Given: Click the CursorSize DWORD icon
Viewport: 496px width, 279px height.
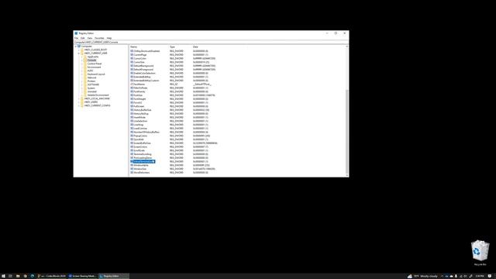Looking at the screenshot, I should point(132,62).
